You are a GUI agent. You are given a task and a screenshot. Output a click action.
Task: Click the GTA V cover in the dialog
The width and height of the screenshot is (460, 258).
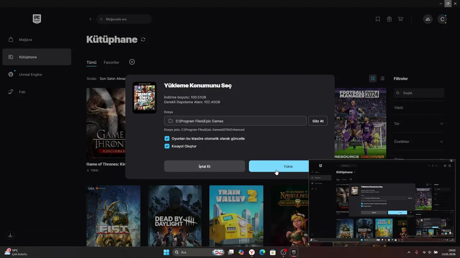[x=144, y=97]
